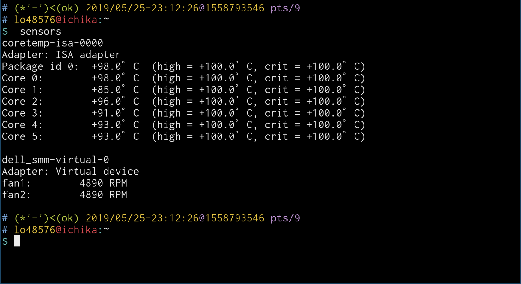Click the Core 5 crit value +100.0
Viewport: 521px width, 284px height.
326,136
